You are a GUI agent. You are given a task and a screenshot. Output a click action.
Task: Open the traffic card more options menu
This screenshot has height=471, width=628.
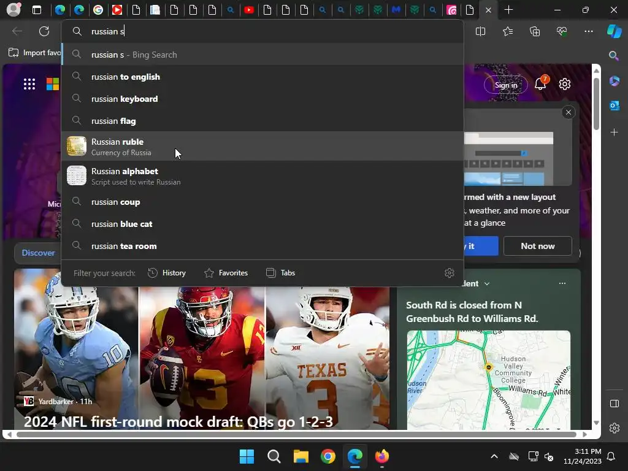coord(562,283)
